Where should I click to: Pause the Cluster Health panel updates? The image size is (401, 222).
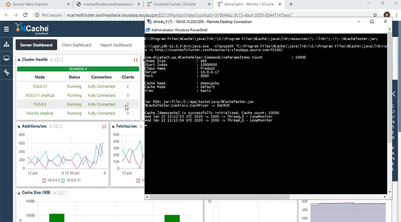[x=136, y=60]
